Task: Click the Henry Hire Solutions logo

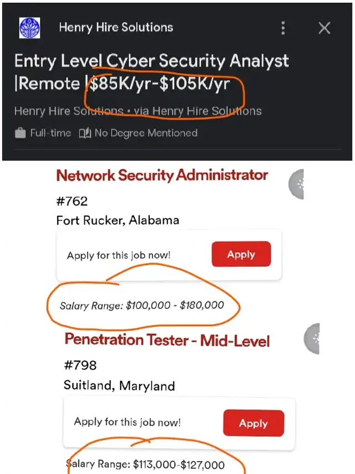Action: (30, 28)
